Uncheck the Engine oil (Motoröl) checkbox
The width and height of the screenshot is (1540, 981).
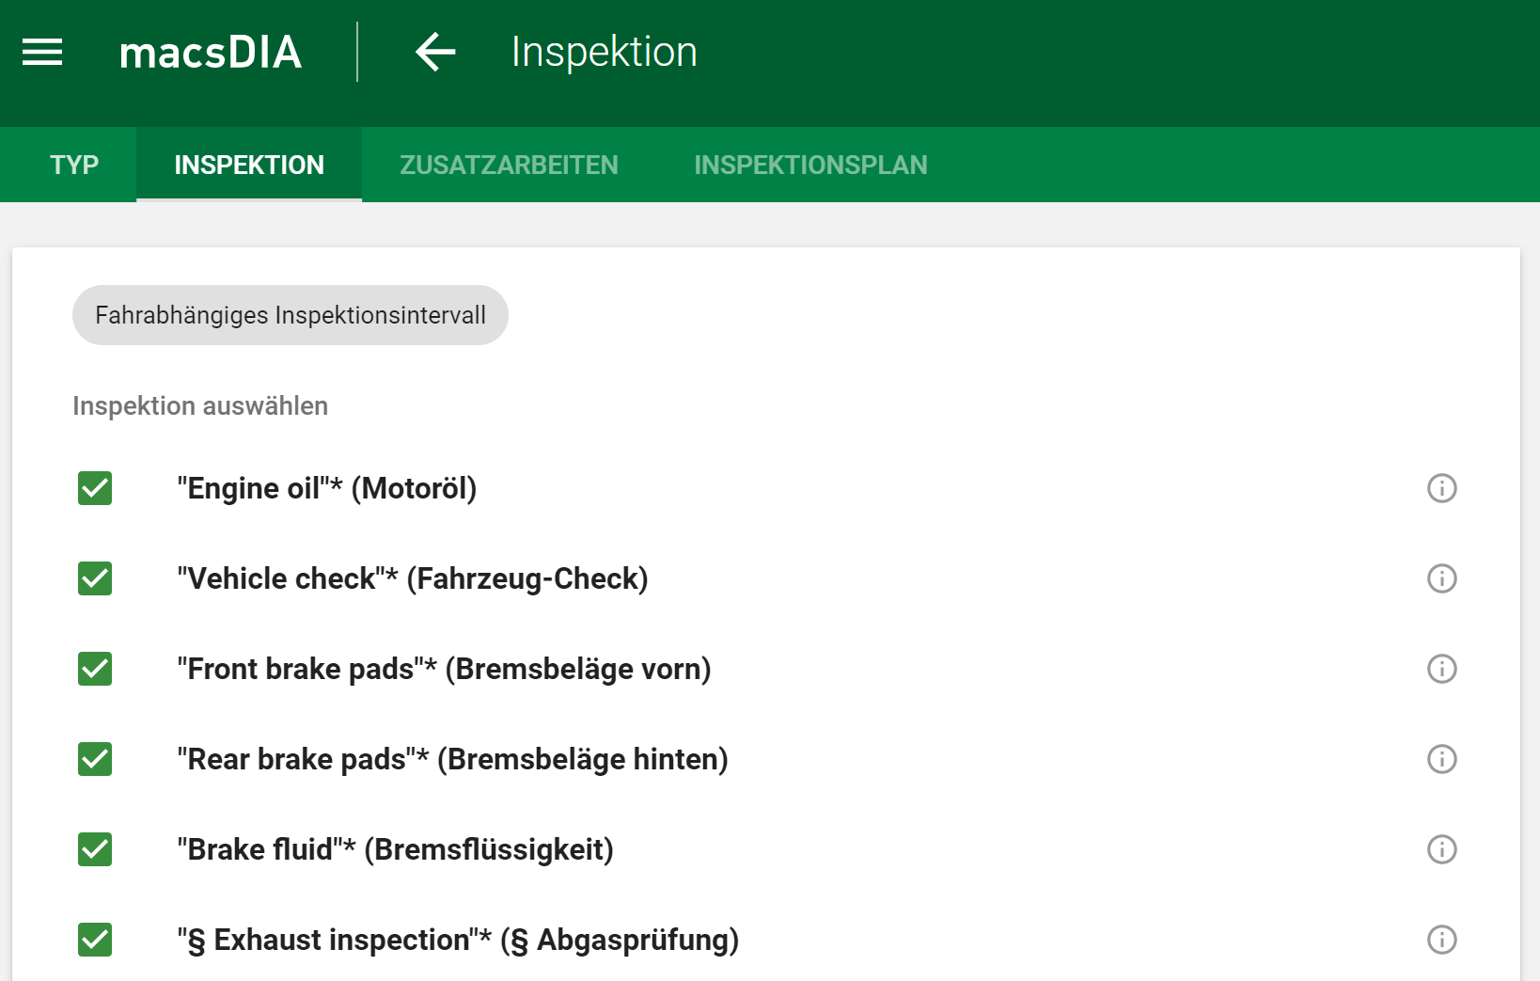(x=95, y=488)
